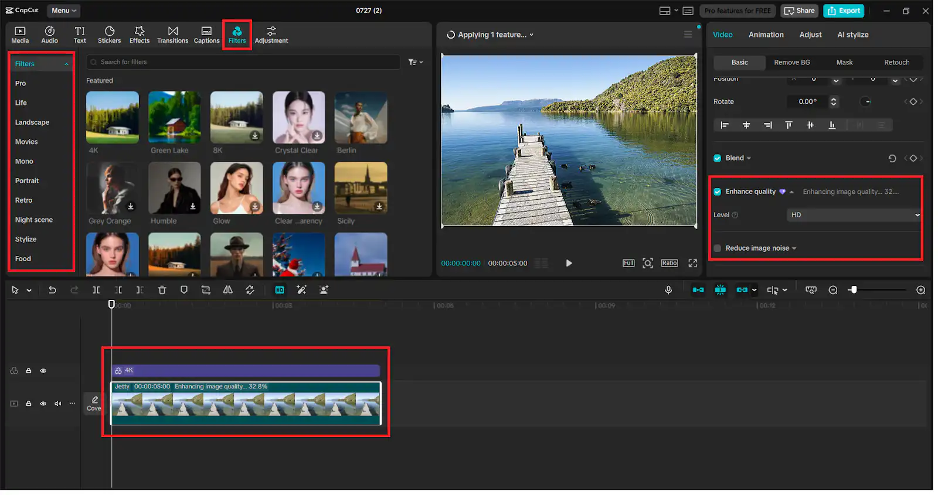Expand the CapCut Menu dropdown
This screenshot has height=495, width=938.
tap(63, 11)
